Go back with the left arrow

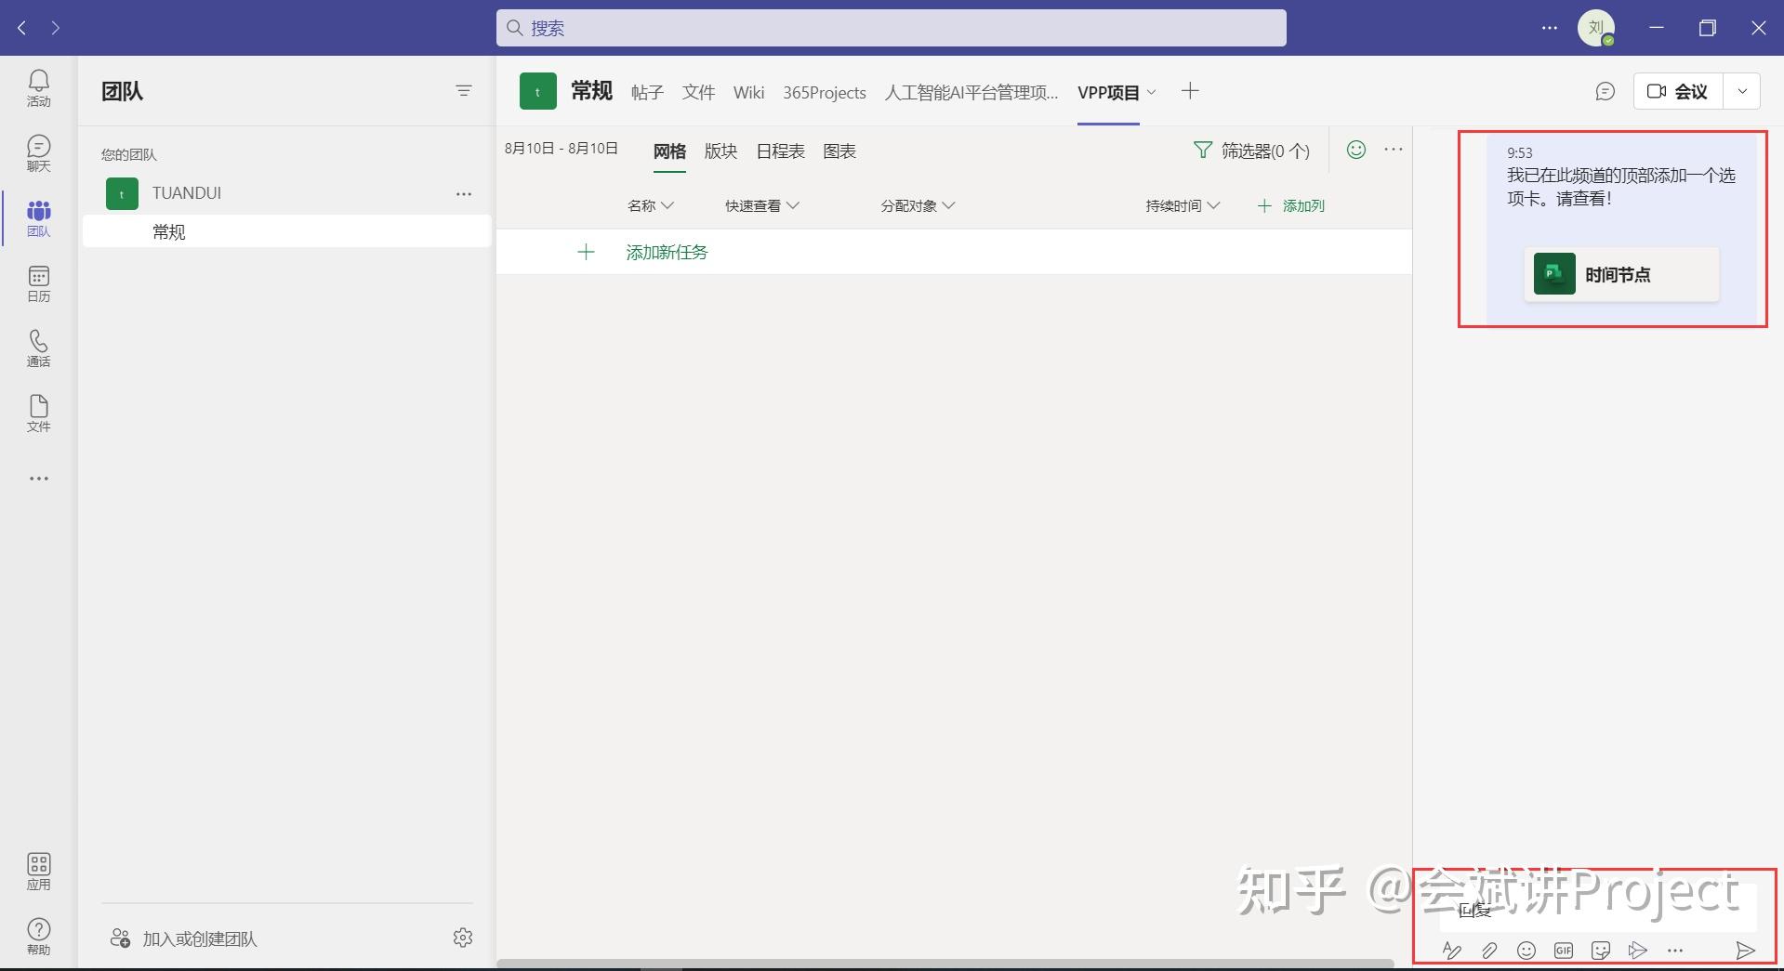pos(22,28)
